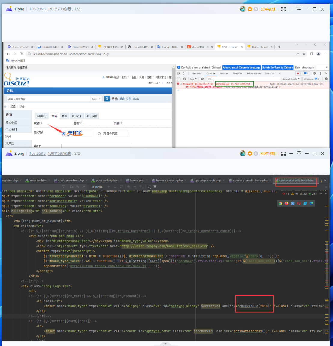Click fullscreen icon in the 2.png viewer
This screenshot has width=333, height=346.
click(x=283, y=153)
